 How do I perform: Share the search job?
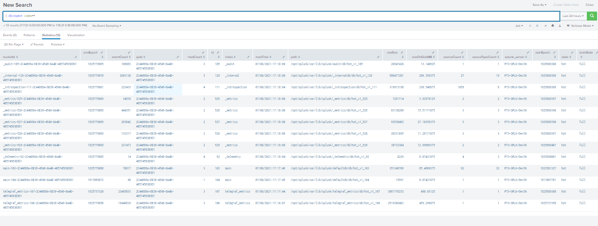click(x=545, y=26)
